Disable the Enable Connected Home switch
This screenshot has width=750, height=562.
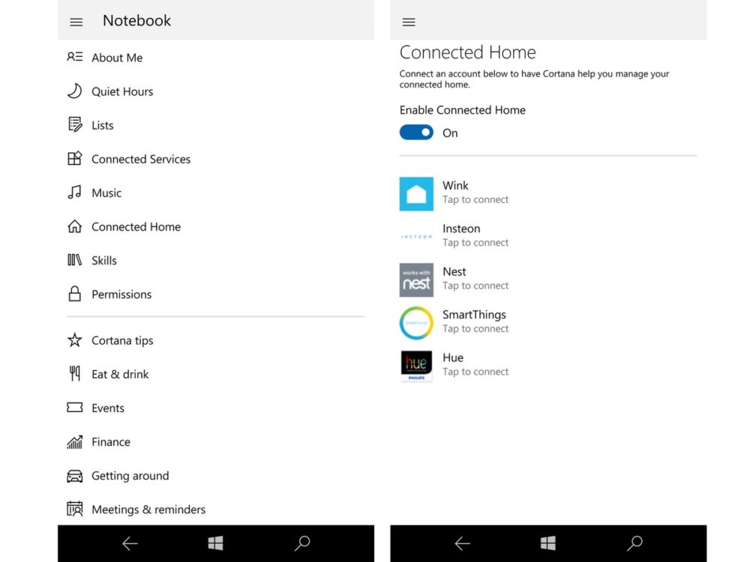pos(416,132)
